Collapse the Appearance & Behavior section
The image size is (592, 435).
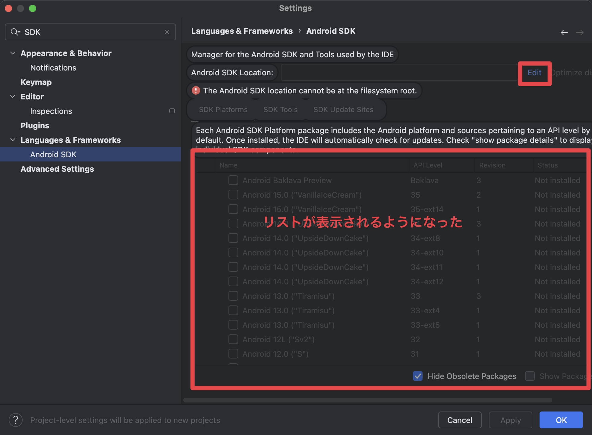[x=12, y=53]
